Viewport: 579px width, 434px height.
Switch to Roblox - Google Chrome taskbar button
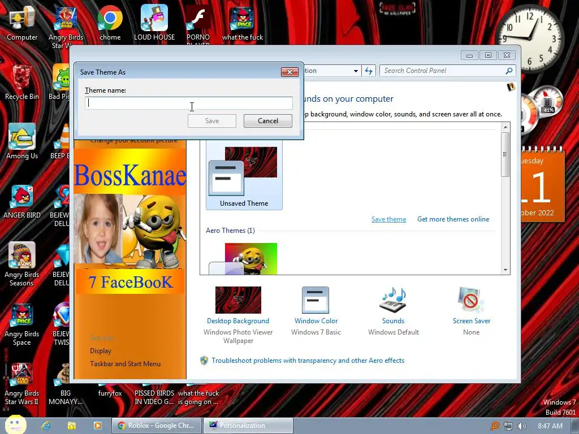click(x=157, y=426)
